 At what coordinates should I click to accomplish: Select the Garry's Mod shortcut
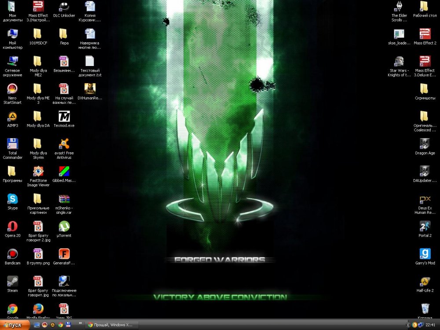click(425, 257)
